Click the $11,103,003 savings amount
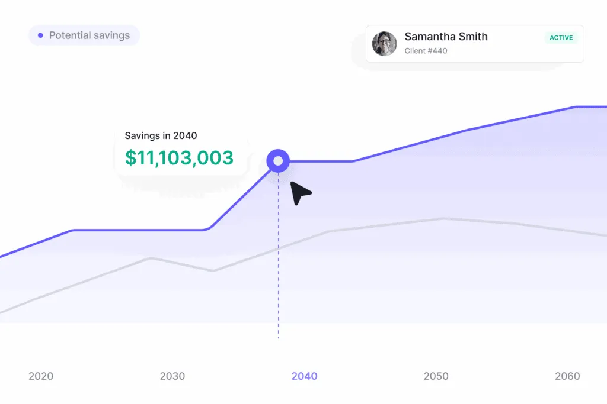 pyautogui.click(x=179, y=157)
